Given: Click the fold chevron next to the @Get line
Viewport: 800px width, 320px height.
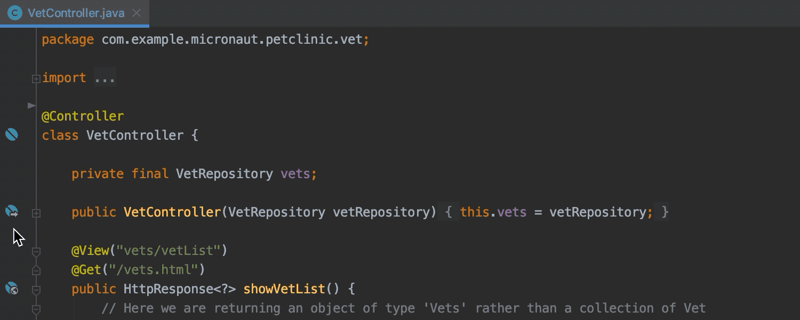Looking at the screenshot, I should [x=36, y=270].
